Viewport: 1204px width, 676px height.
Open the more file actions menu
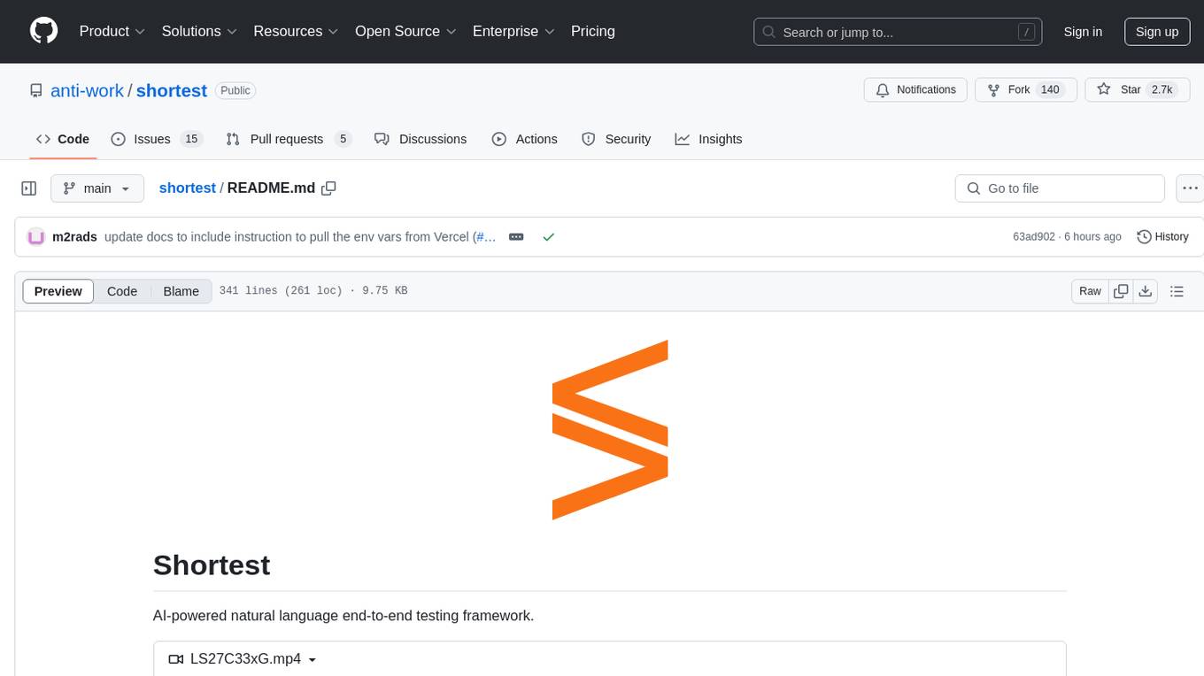pos(1191,188)
